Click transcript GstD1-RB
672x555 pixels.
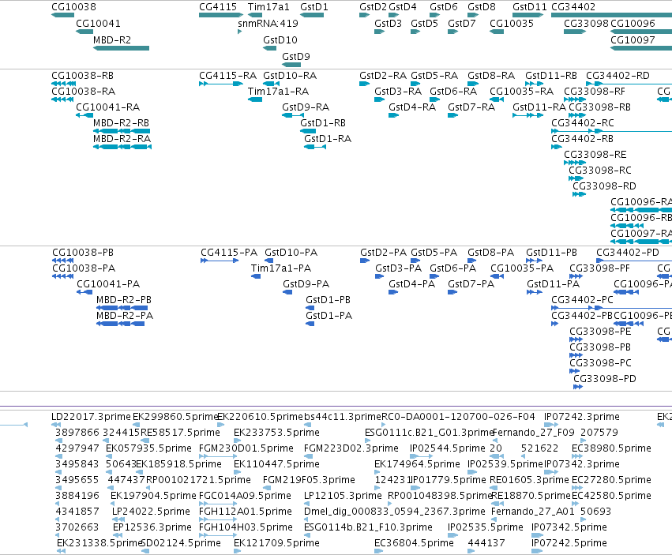click(323, 123)
